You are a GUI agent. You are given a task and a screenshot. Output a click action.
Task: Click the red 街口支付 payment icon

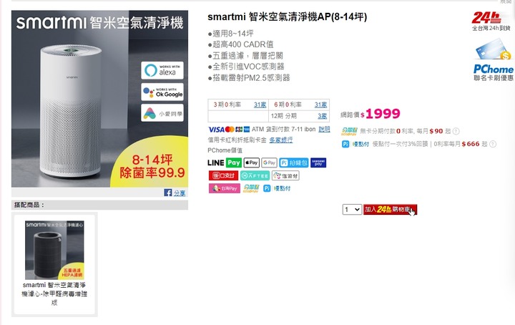click(x=224, y=175)
